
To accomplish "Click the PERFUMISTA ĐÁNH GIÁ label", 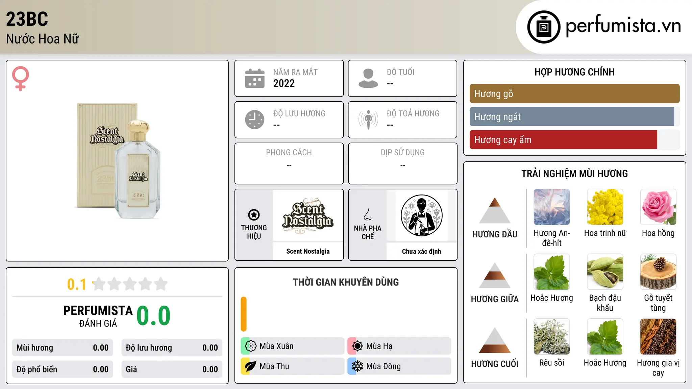I will pos(98,316).
